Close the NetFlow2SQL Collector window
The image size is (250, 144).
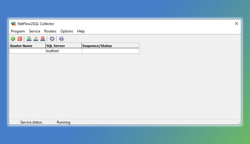click(237, 24)
